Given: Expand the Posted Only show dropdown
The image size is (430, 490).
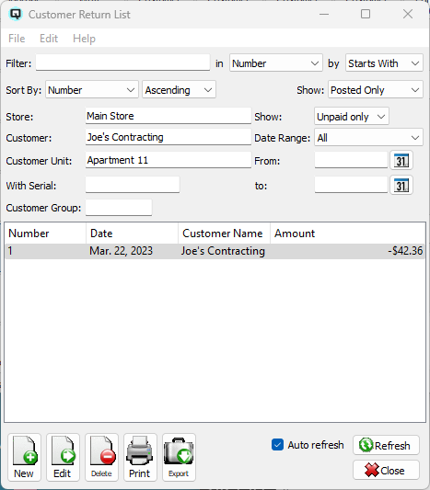Looking at the screenshot, I should click(376, 90).
